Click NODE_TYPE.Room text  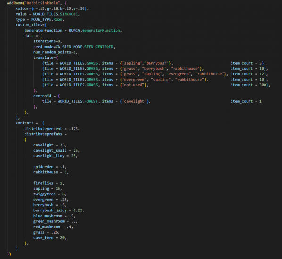tap(47, 19)
